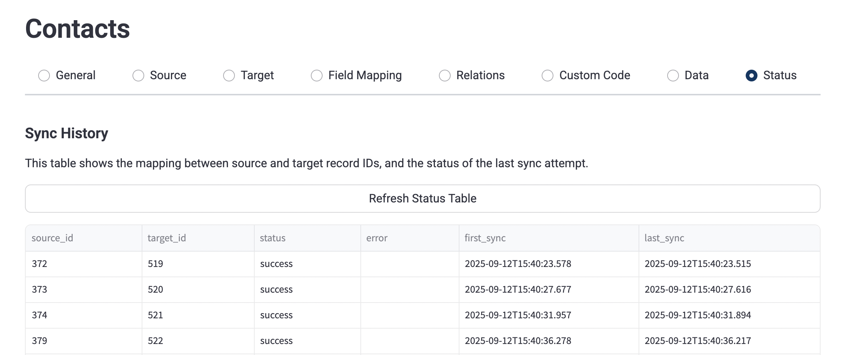Select source_id cell 374

(84, 315)
